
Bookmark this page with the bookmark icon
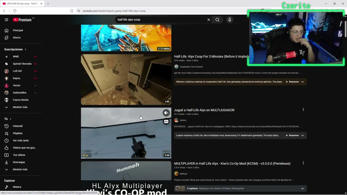pos(72,11)
